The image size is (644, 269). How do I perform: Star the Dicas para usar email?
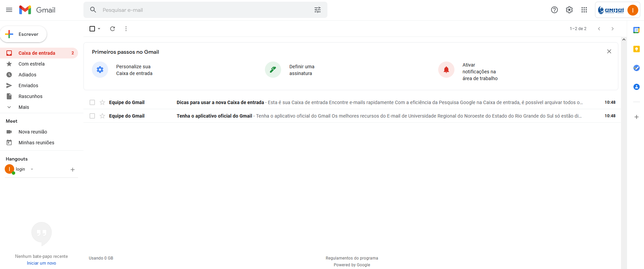click(102, 102)
